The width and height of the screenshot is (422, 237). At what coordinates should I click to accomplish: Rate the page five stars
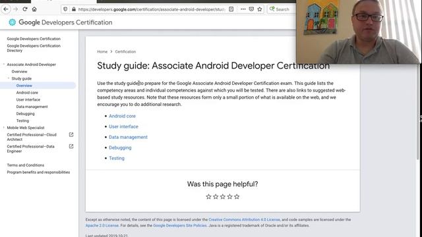[x=237, y=197]
